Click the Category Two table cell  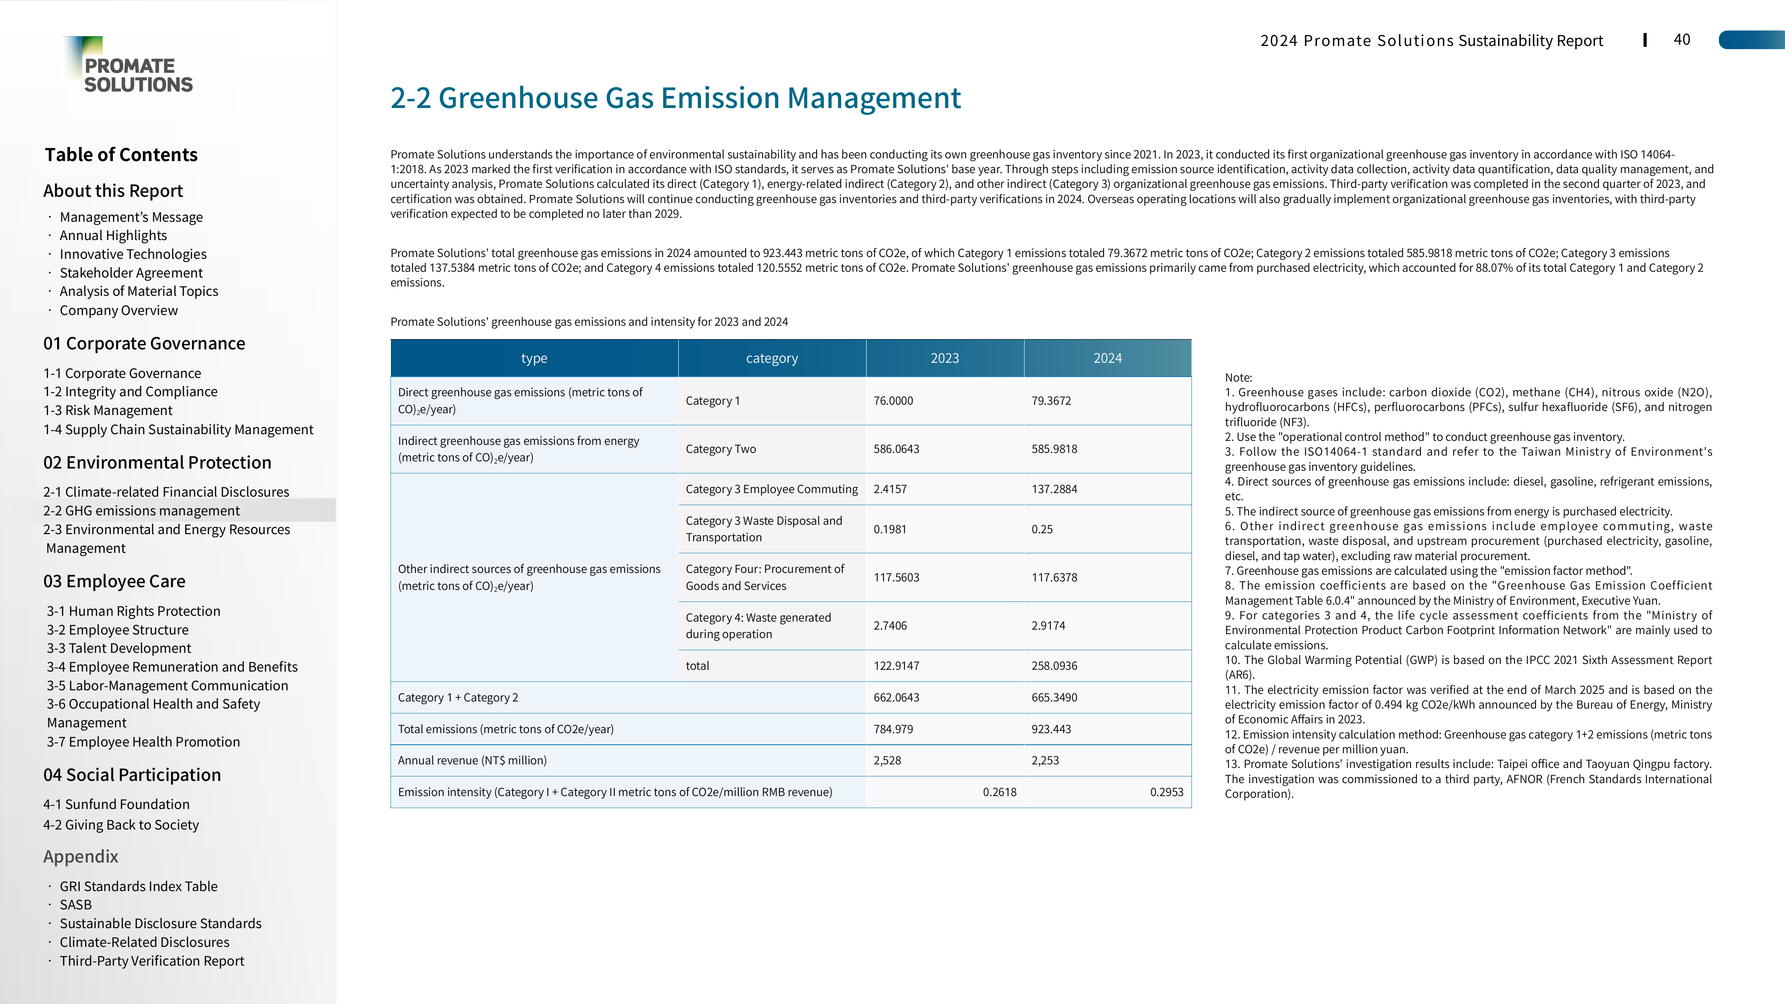(x=772, y=449)
